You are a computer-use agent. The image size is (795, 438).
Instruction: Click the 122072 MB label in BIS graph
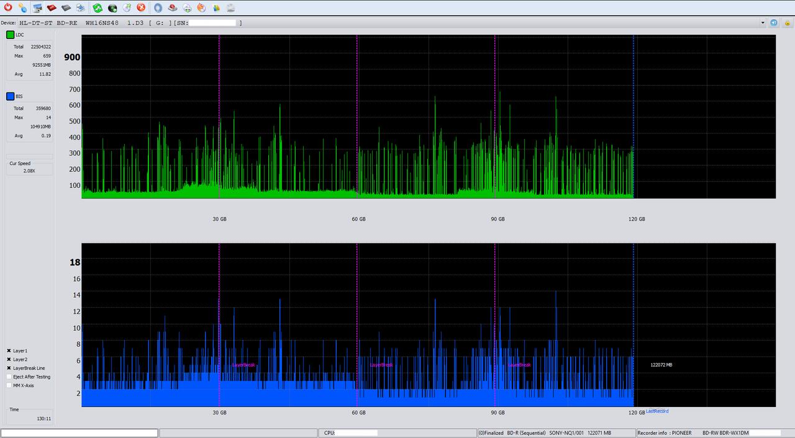pos(661,365)
